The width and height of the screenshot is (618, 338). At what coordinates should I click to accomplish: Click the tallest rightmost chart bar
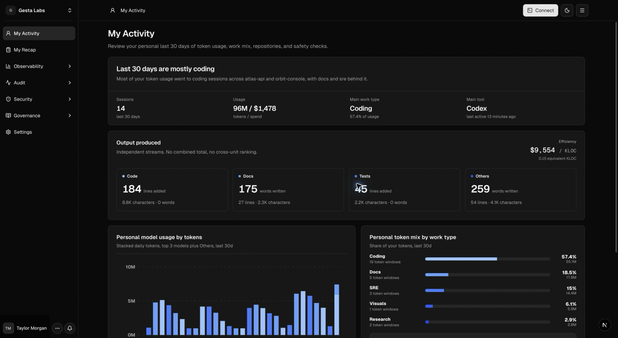[x=337, y=310]
